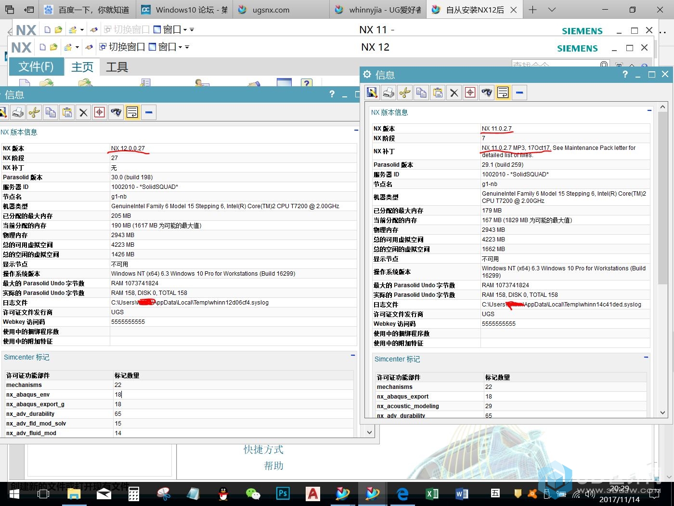The image size is (674, 506).
Task: Click Copy icon in NX 11 information window
Action: coord(421,92)
